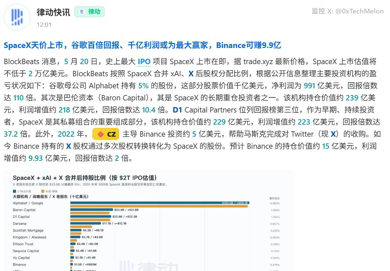Click the Darsana row label

click(x=19, y=224)
